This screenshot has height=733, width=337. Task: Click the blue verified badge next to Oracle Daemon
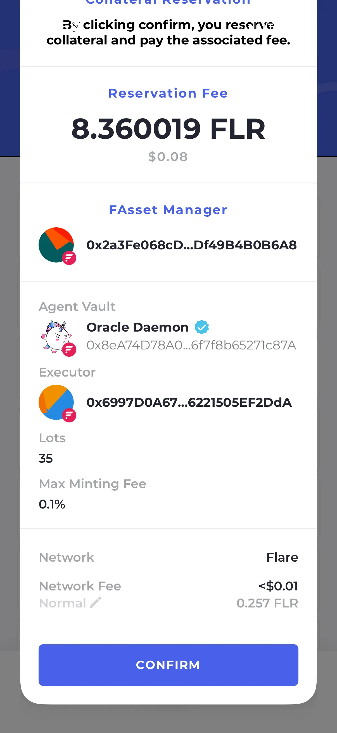(202, 327)
